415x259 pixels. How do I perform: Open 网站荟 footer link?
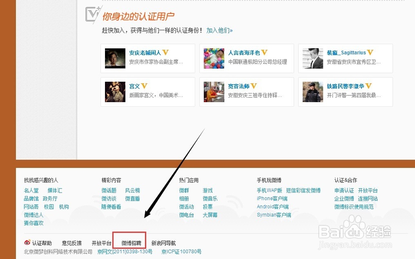pos(31,207)
